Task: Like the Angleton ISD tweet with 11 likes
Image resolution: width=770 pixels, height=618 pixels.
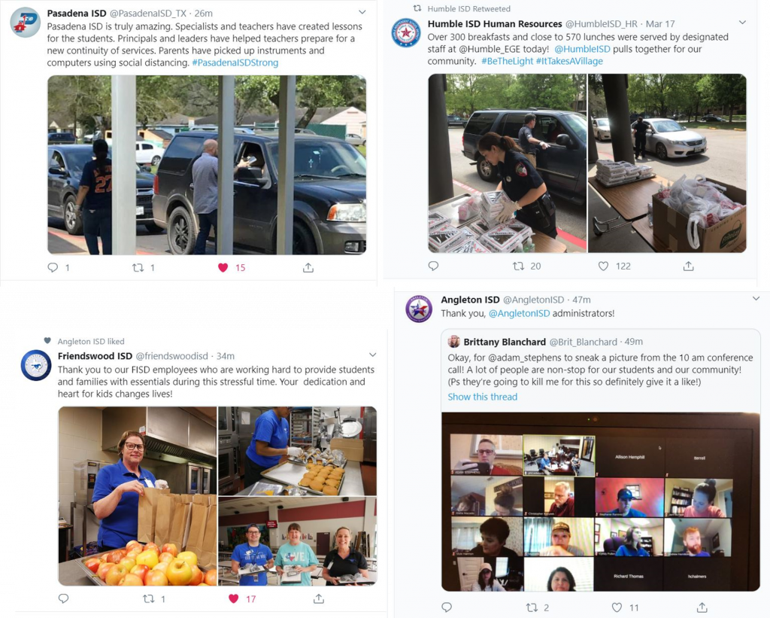Action: click(617, 607)
